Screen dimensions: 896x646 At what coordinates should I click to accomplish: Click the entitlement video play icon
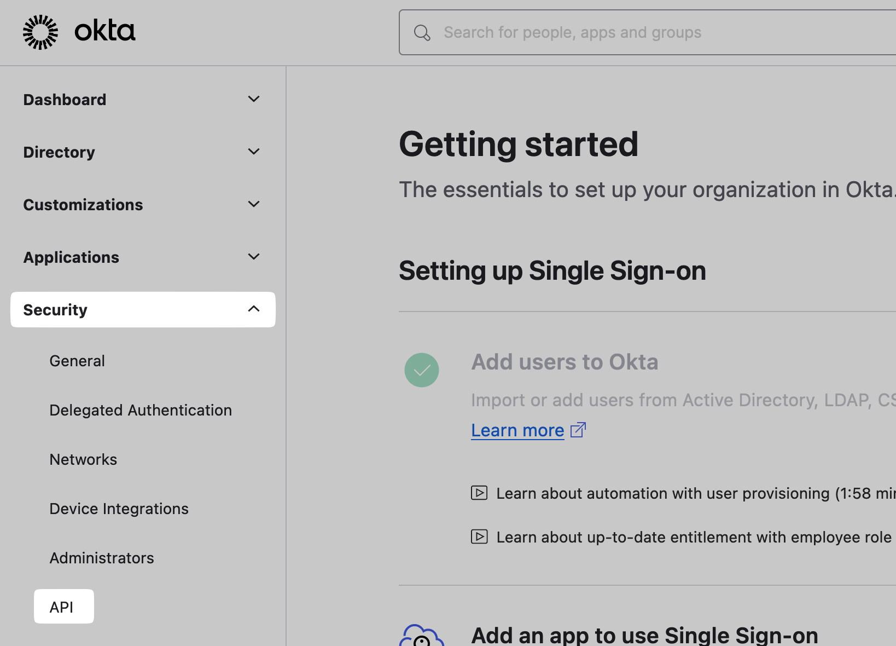coord(479,537)
